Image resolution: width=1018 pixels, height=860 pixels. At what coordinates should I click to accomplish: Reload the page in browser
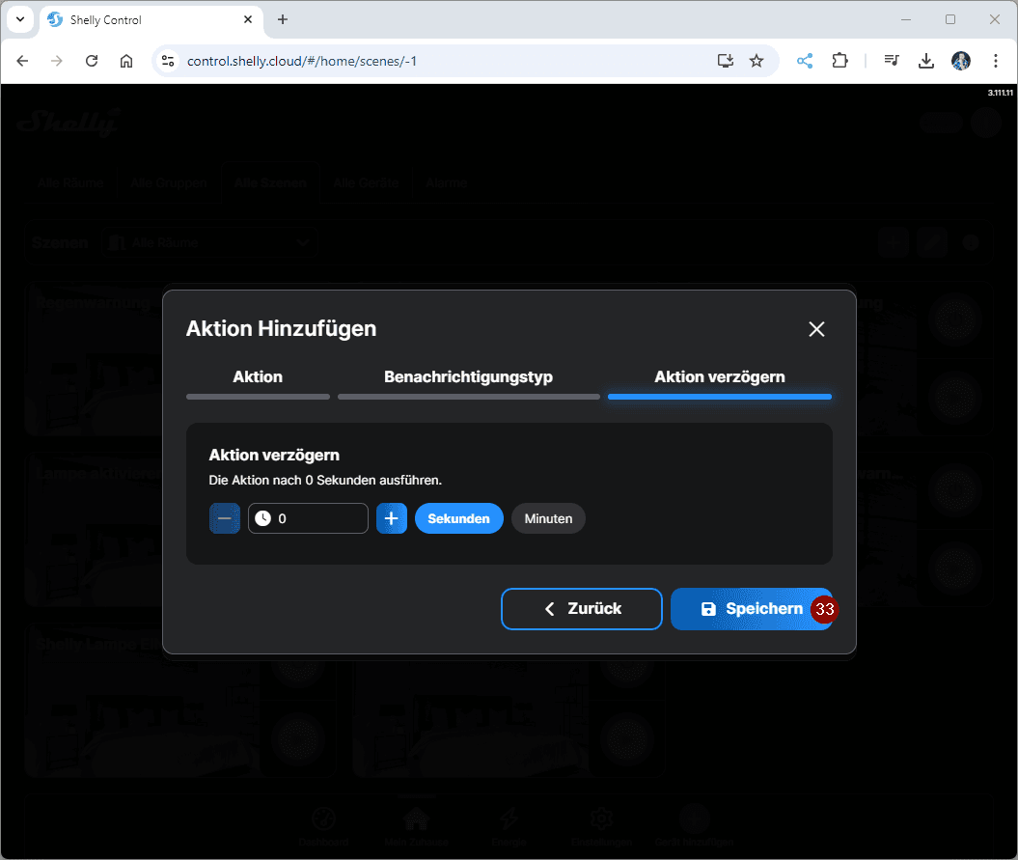click(x=92, y=61)
